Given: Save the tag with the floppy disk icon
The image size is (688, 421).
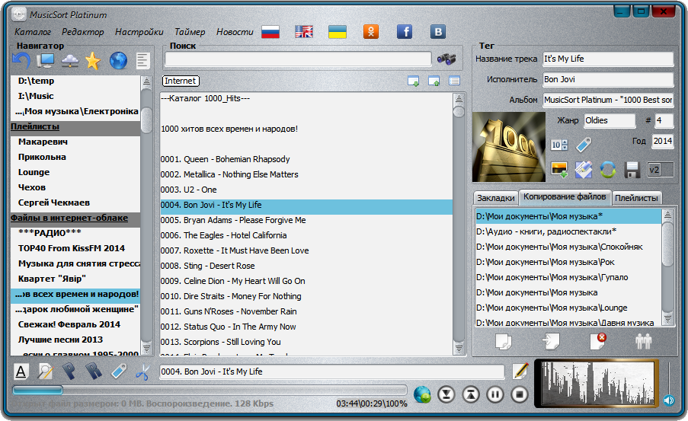Looking at the screenshot, I should pyautogui.click(x=632, y=170).
